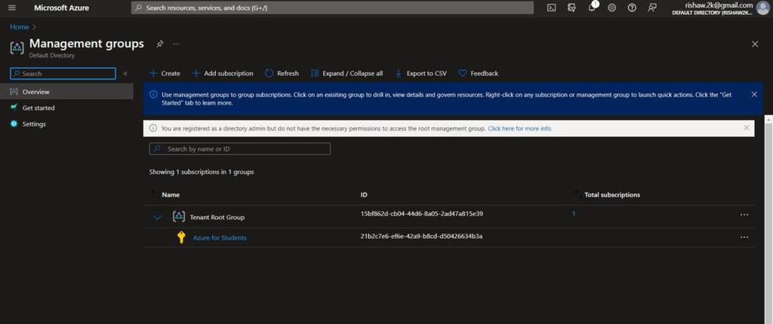Viewport: 773px width, 324px height.
Task: Sort by Total subscriptions column
Action: [611, 195]
